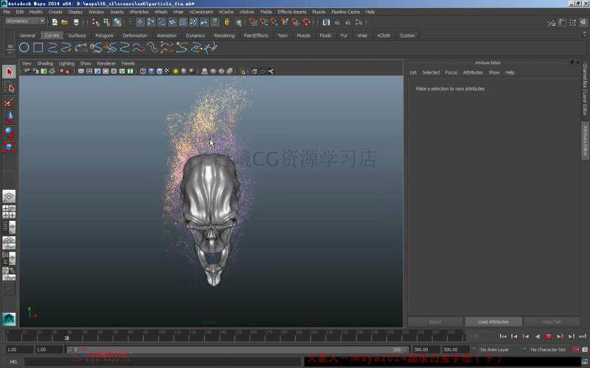Click the Maya logo icon at bottom-left

point(9,319)
